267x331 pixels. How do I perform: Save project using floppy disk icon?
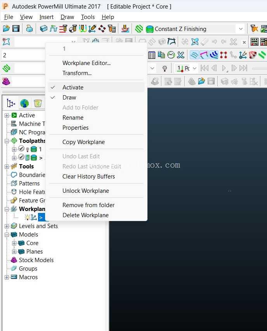click(16, 29)
